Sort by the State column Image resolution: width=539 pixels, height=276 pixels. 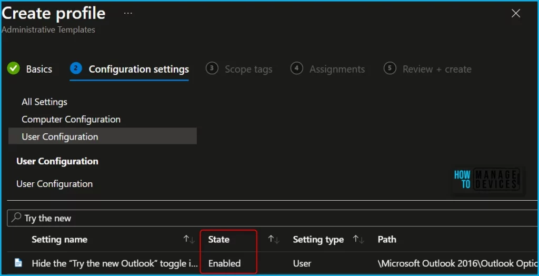pos(274,240)
